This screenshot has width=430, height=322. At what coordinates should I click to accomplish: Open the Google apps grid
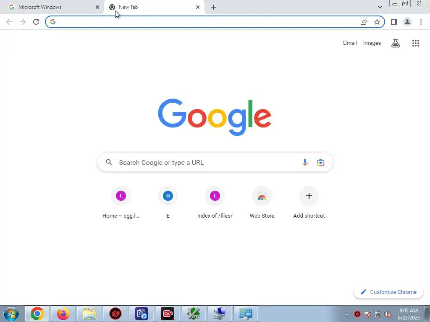click(x=415, y=43)
